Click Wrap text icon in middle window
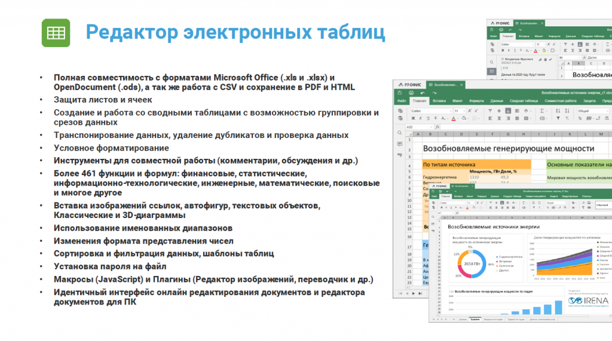The width and height of the screenshot is (612, 341). point(517,111)
